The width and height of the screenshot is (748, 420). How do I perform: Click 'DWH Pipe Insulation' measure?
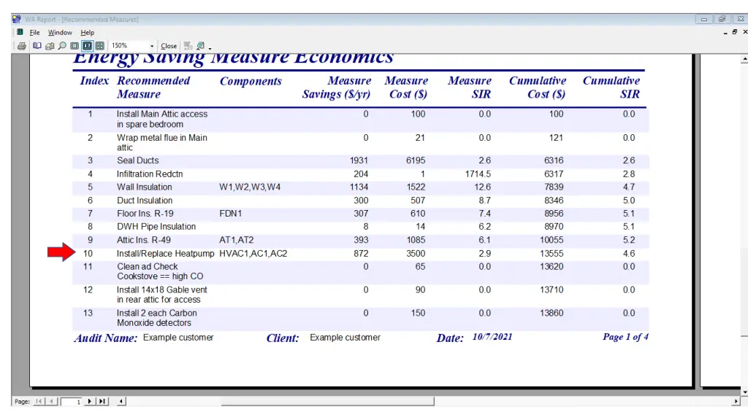tap(156, 227)
